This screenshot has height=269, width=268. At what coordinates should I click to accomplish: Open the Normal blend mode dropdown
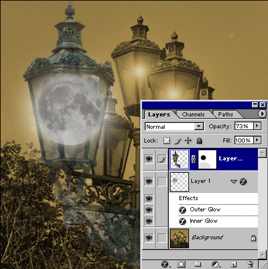point(174,126)
